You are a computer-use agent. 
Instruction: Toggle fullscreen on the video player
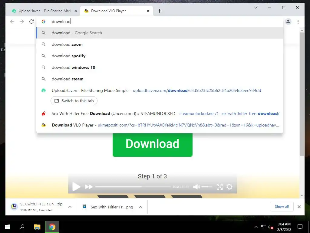pyautogui.click(x=220, y=187)
